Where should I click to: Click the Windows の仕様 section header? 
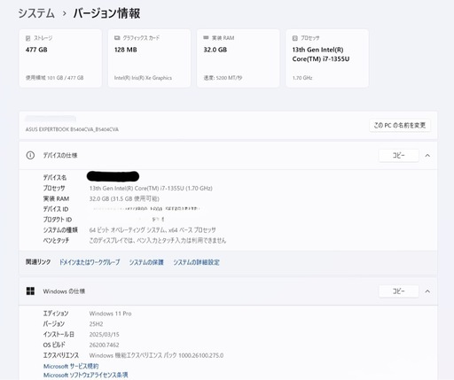[x=228, y=291]
